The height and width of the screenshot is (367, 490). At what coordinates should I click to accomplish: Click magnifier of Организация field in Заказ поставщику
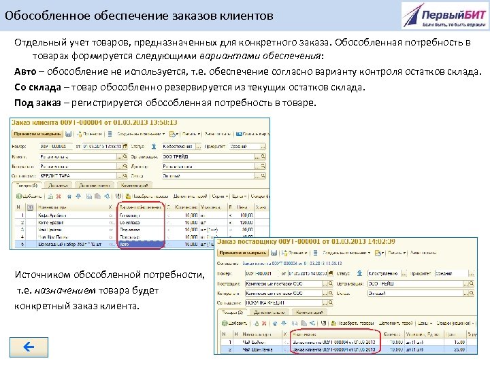(x=472, y=283)
